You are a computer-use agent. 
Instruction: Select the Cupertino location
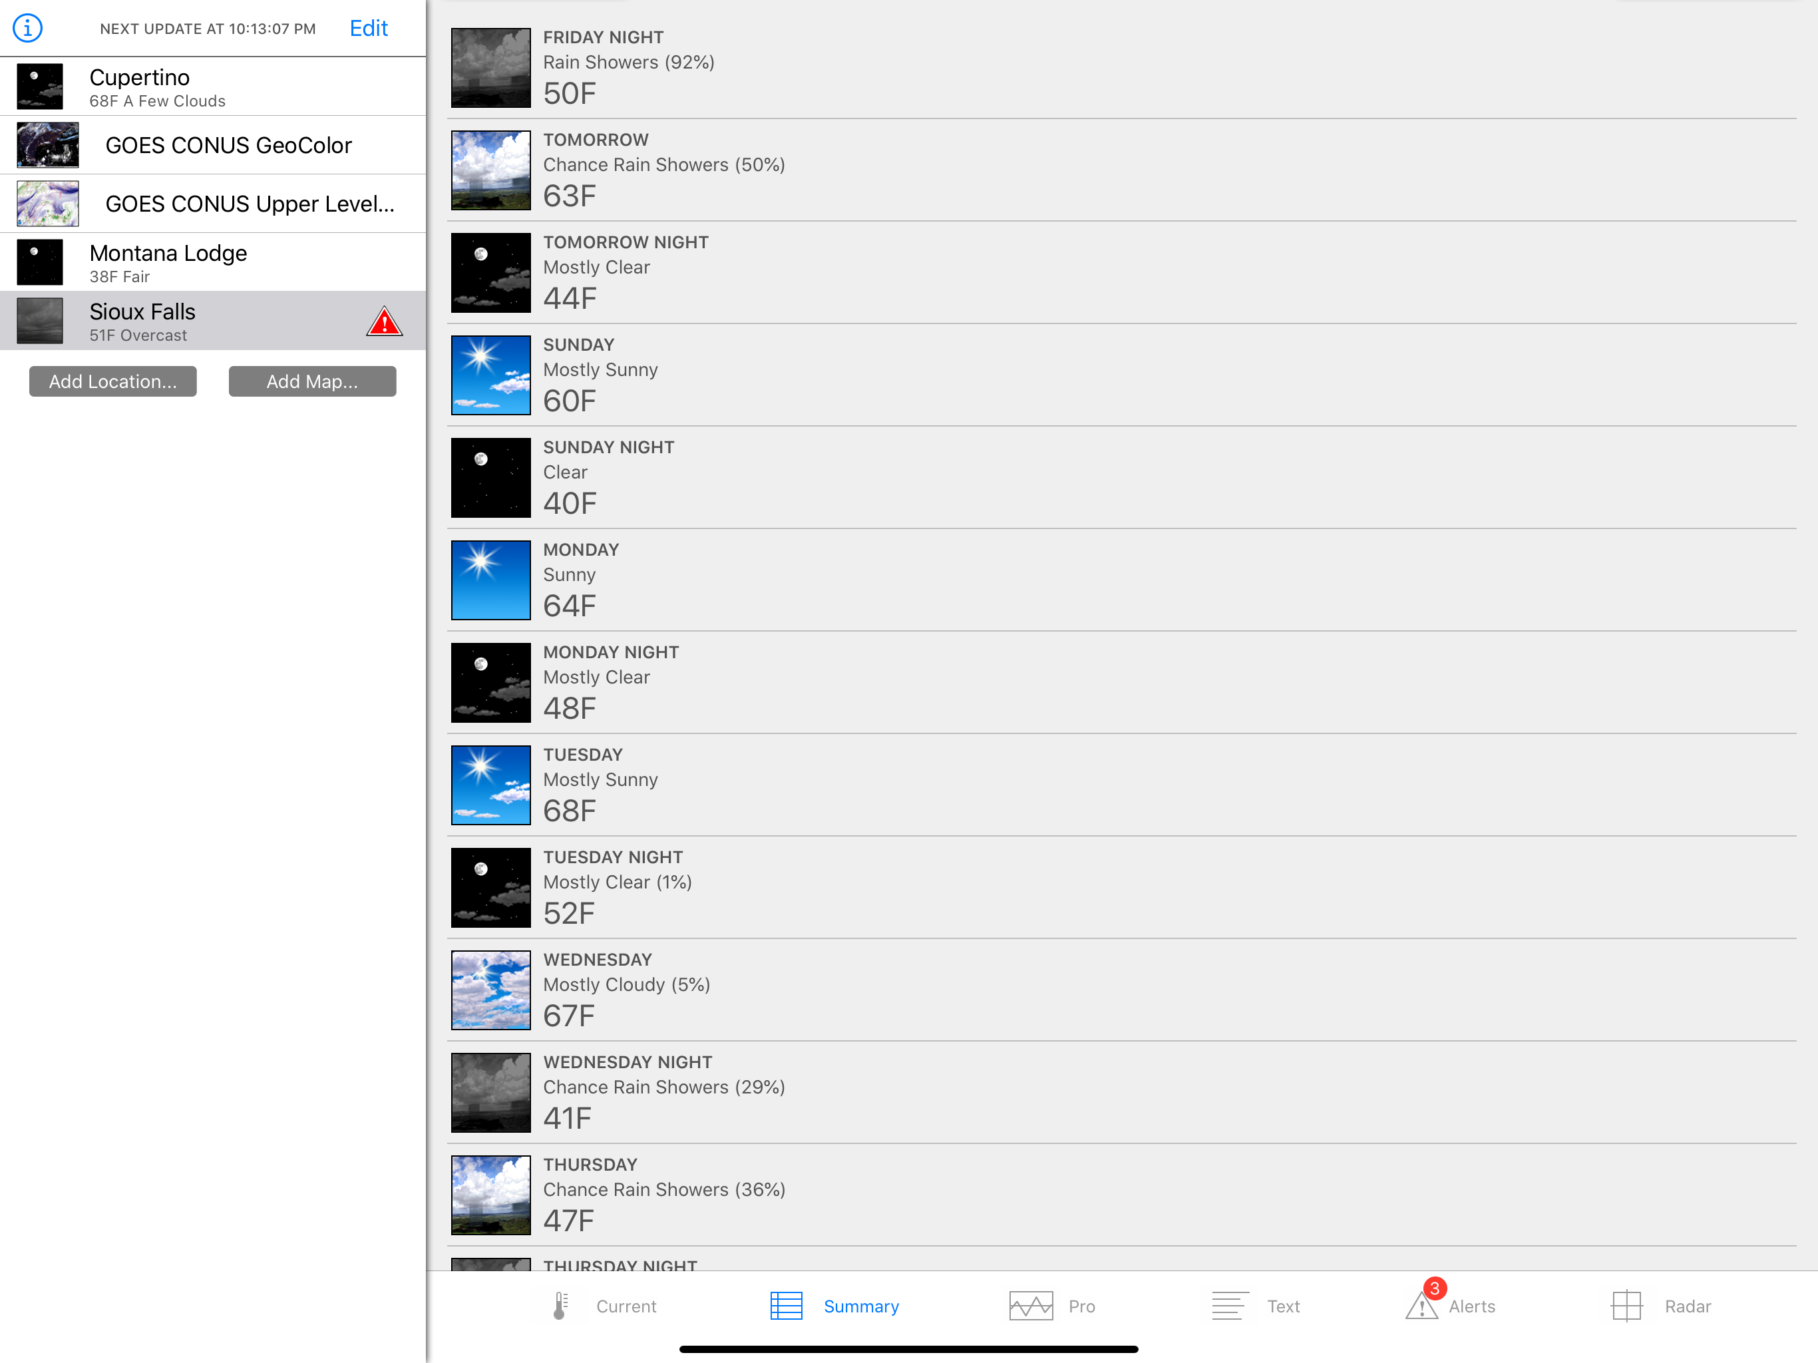(x=213, y=87)
